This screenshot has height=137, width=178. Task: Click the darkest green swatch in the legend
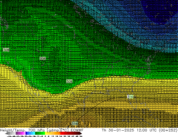click(36, 133)
